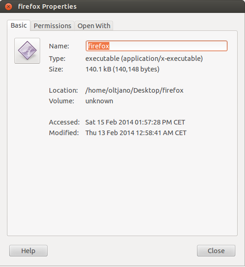Click the purple executable file icon button
This screenshot has width=245, height=267.
[x=27, y=51]
